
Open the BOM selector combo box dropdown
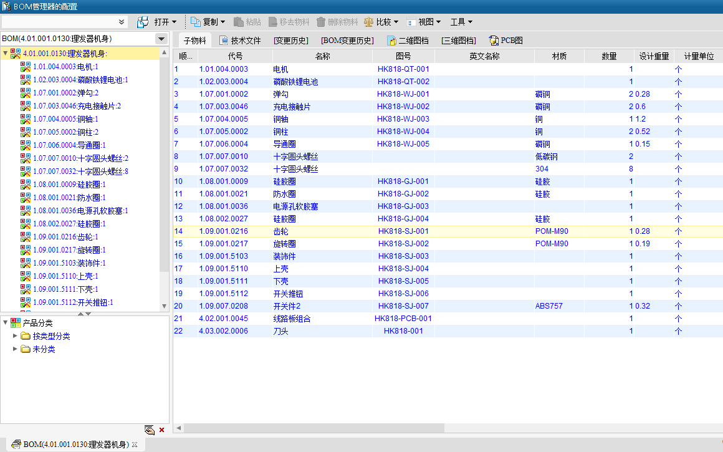[x=161, y=39]
